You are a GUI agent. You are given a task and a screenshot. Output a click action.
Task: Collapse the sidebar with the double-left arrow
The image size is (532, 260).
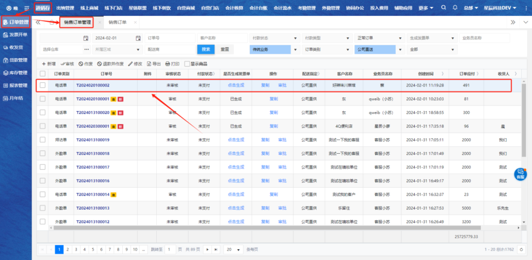pos(38,23)
